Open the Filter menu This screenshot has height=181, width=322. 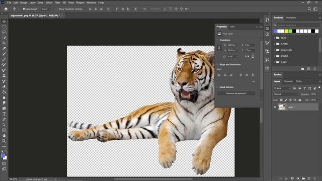57,3
